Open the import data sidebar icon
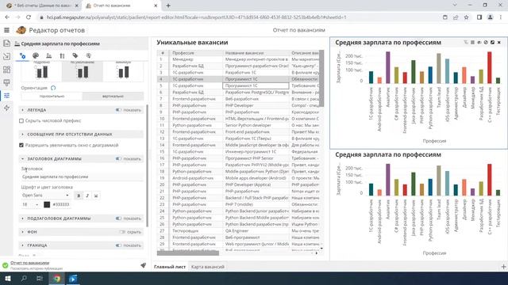Image resolution: width=508 pixels, height=285 pixels. [6, 56]
